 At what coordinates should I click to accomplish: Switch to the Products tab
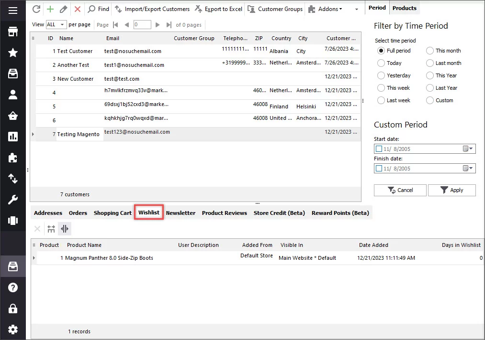coord(404,8)
